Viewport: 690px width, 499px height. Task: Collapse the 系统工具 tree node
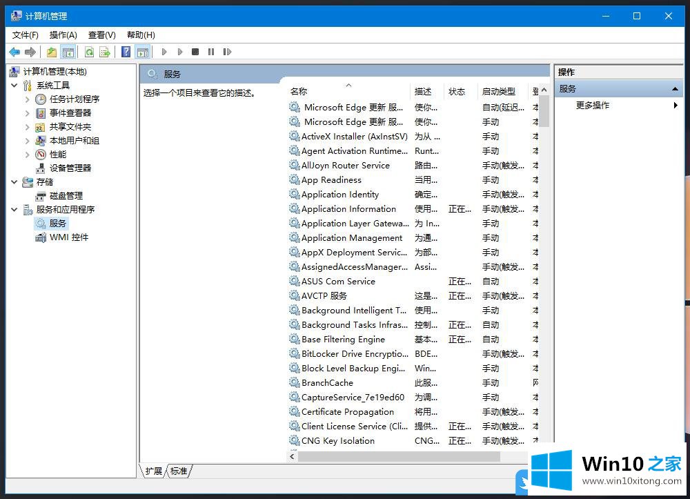14,86
